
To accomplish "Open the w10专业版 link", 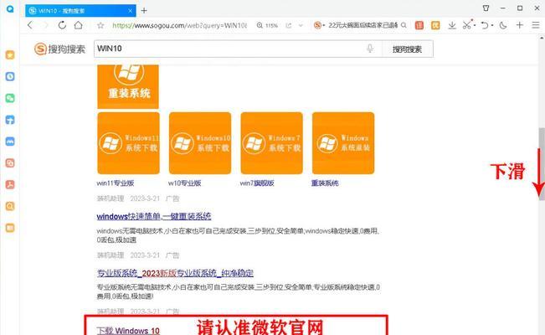I will click(x=184, y=183).
